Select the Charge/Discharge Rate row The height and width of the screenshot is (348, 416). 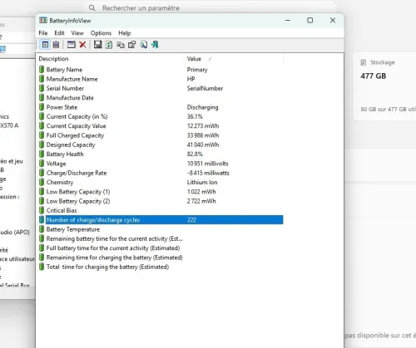(x=161, y=173)
